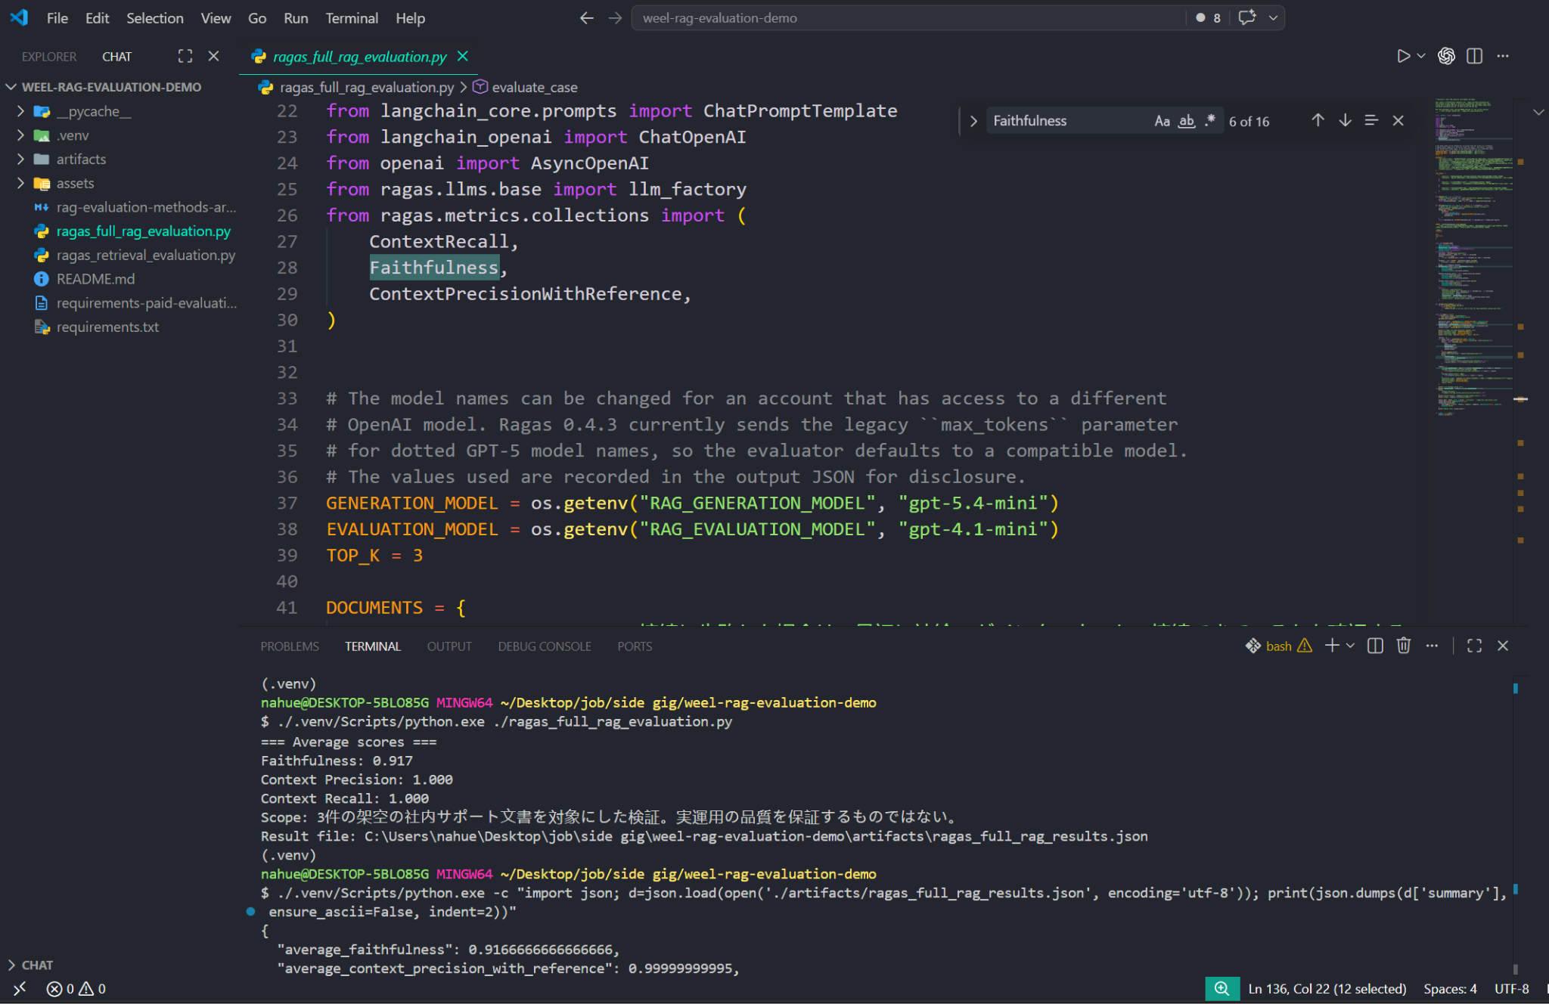Image resolution: width=1549 pixels, height=1004 pixels.
Task: Maximize the terminal panel size
Action: click(x=1474, y=646)
